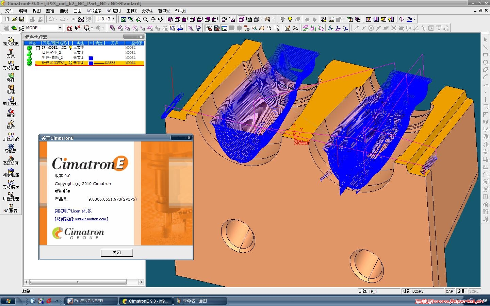
Task: Open the 分析 menu
Action: pyautogui.click(x=147, y=11)
